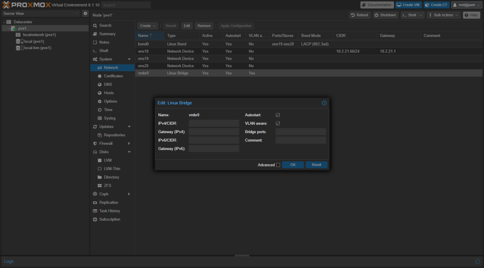Open the Shell dropdown arrow in header
The width and height of the screenshot is (484, 268).
point(421,15)
